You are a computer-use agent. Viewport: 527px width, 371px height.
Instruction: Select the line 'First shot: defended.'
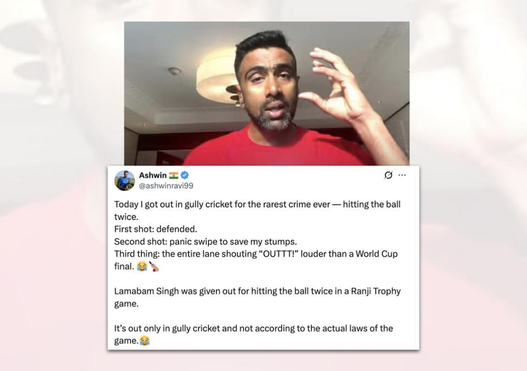coord(156,229)
